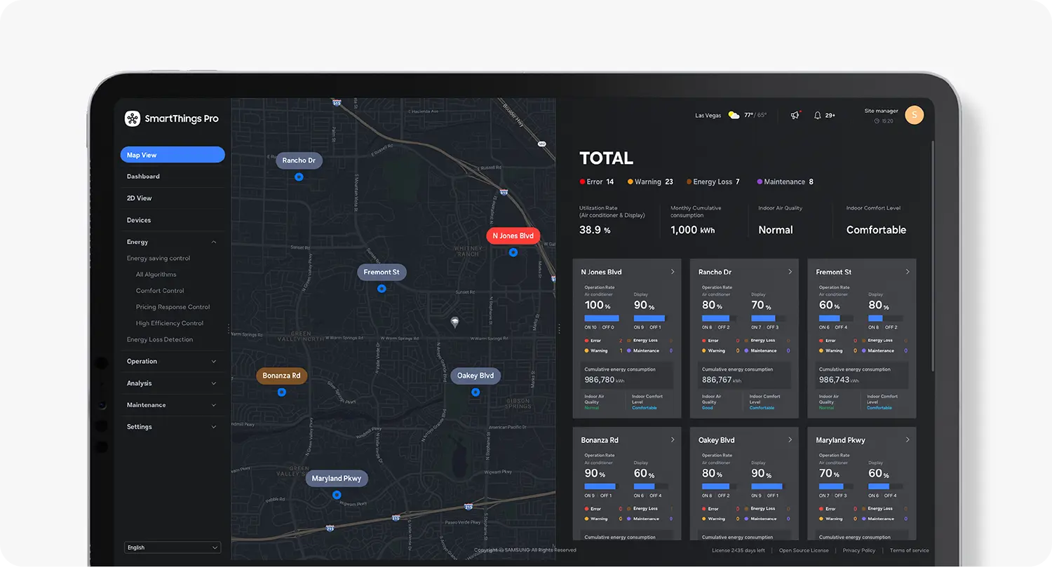Click the gray location marker on map
1052x567 pixels.
coord(454,322)
